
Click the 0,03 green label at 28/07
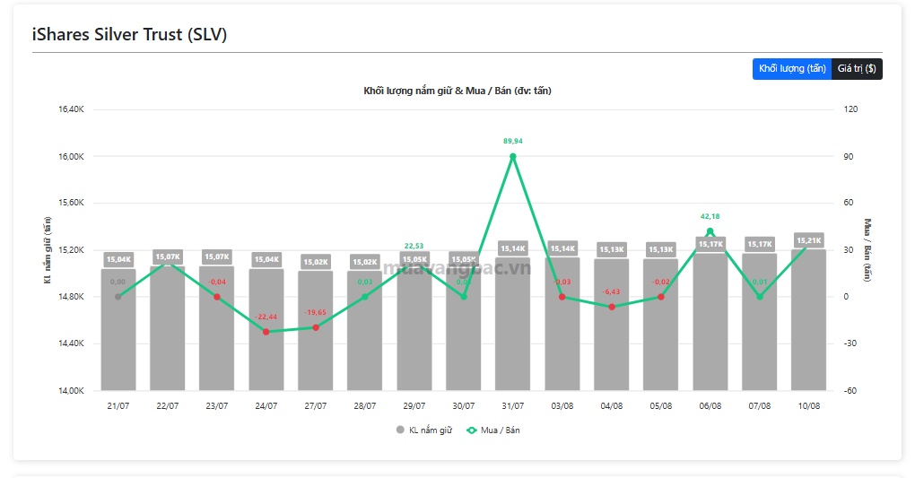point(365,282)
